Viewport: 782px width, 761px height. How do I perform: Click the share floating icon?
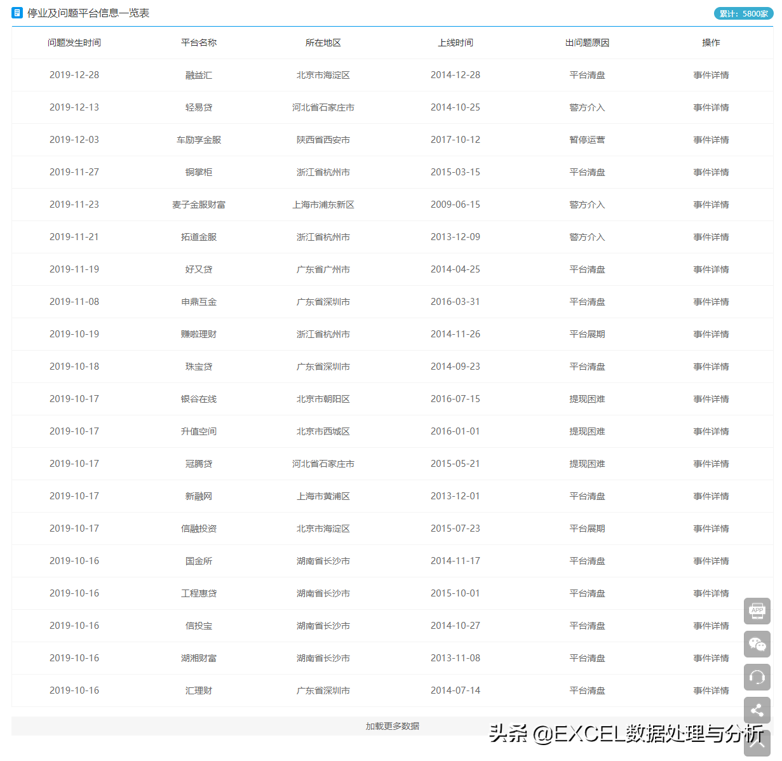(757, 710)
